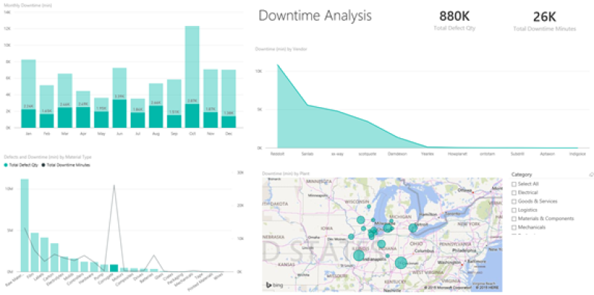Click the Monthly Downtime (min) chart title
The height and width of the screenshot is (295, 594).
[27, 5]
